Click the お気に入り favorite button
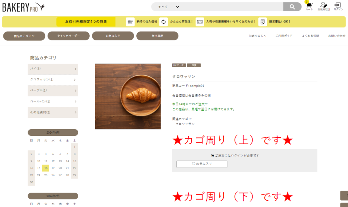 202,164
